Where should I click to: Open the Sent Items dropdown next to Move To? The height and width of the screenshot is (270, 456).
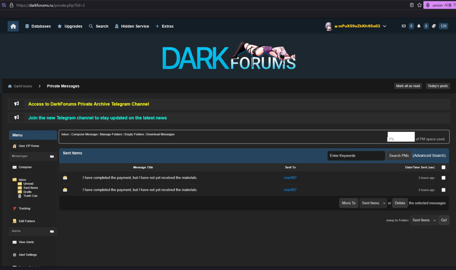point(373,203)
